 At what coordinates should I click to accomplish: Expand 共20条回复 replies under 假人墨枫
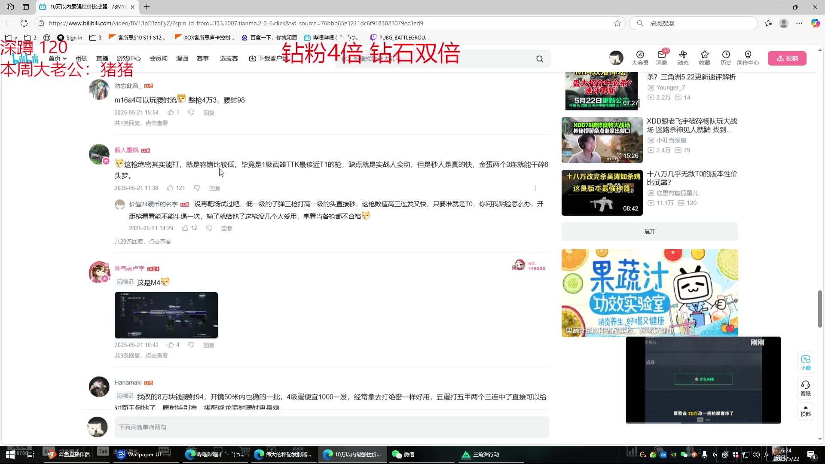(x=143, y=241)
